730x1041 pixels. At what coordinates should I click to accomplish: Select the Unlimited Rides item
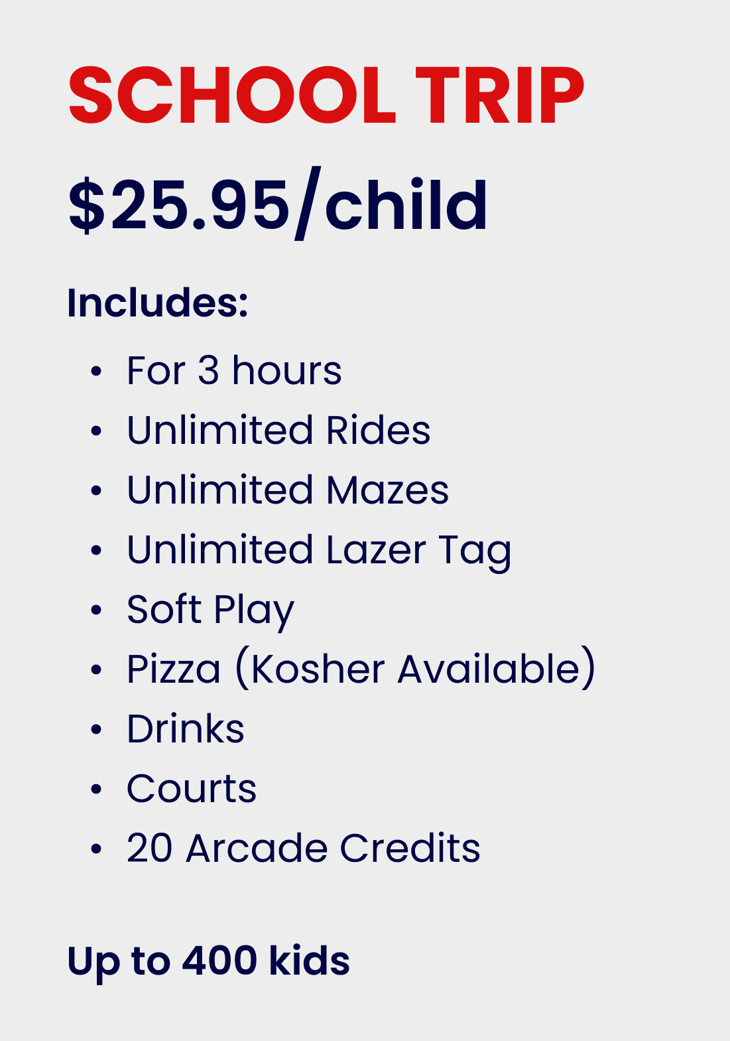point(278,430)
